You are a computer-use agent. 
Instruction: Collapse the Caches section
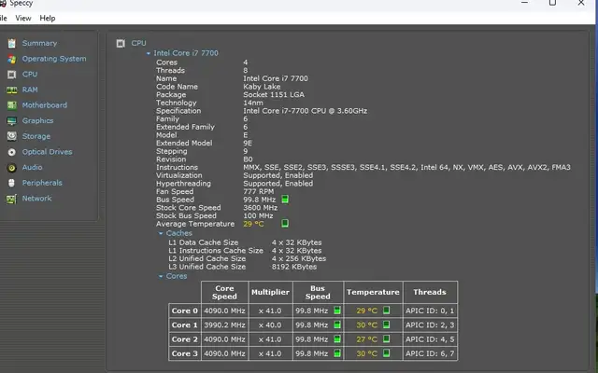(x=161, y=233)
